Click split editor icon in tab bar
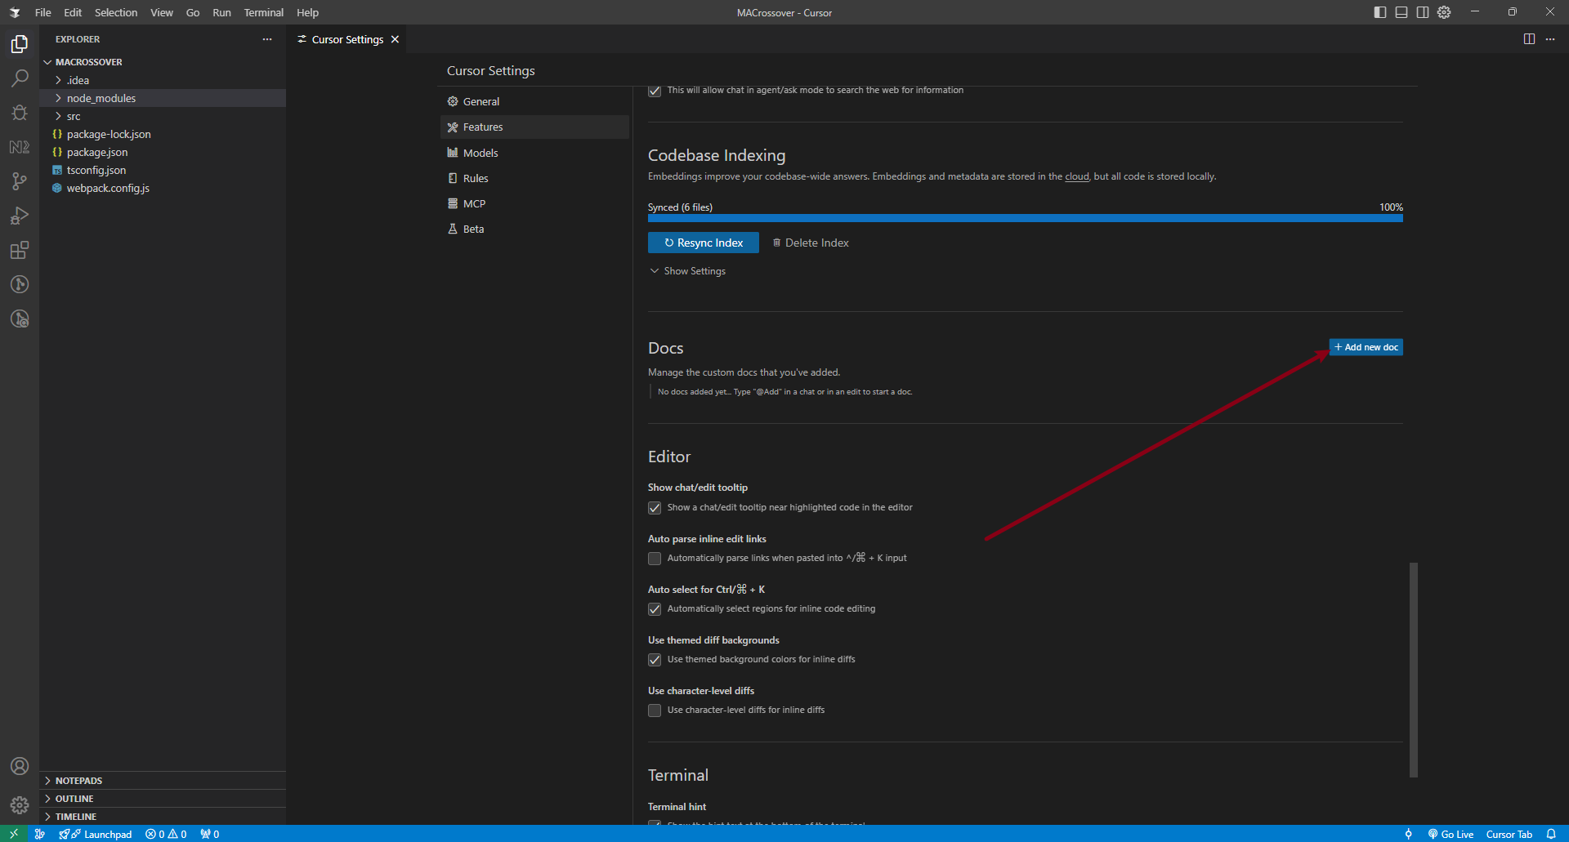 [x=1529, y=39]
